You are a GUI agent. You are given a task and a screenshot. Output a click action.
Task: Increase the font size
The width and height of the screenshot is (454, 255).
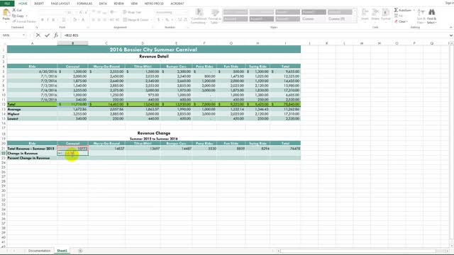pos(80,12)
